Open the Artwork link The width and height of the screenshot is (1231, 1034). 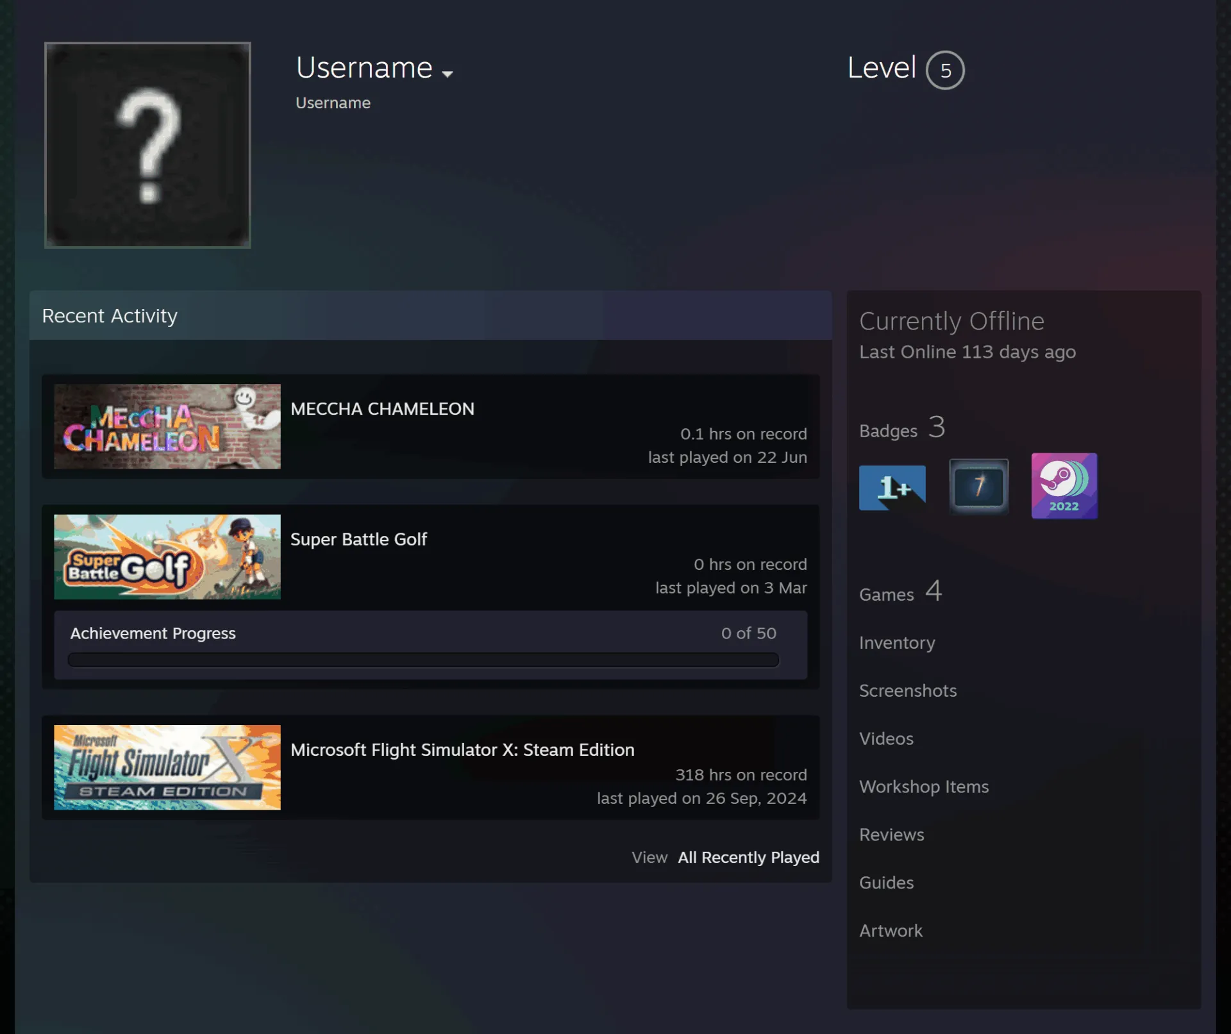tap(891, 931)
